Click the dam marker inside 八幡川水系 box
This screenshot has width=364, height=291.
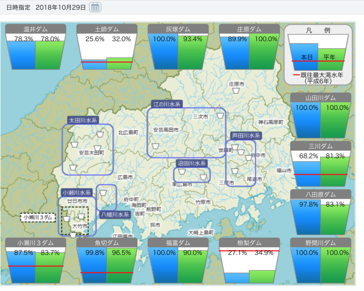click(103, 193)
